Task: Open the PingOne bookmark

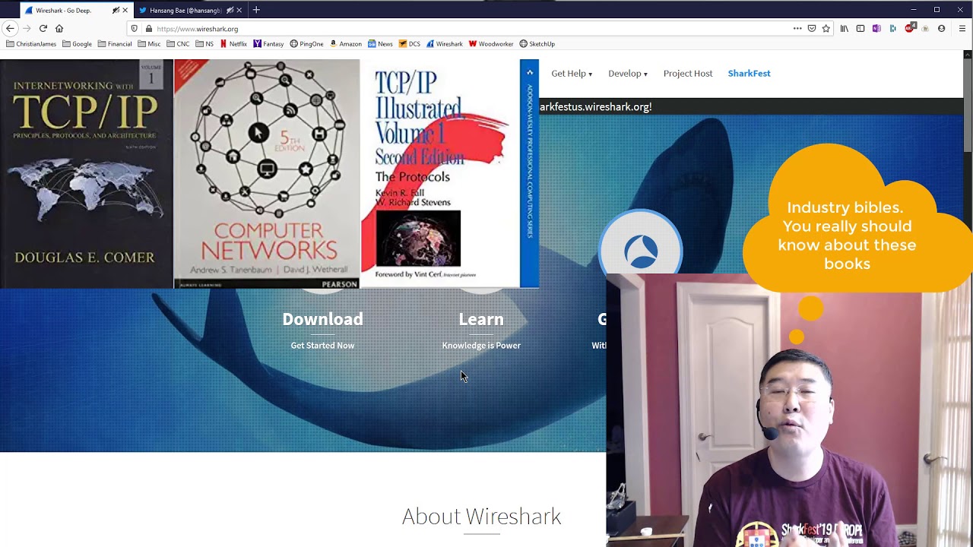Action: point(306,44)
